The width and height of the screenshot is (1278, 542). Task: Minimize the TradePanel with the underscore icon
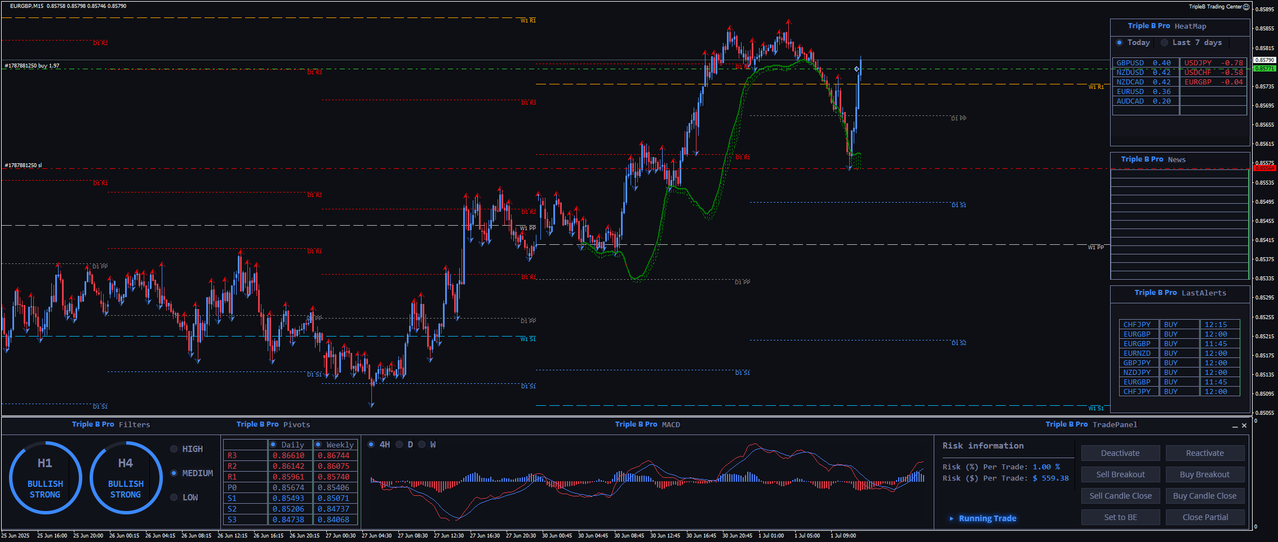pos(1235,426)
